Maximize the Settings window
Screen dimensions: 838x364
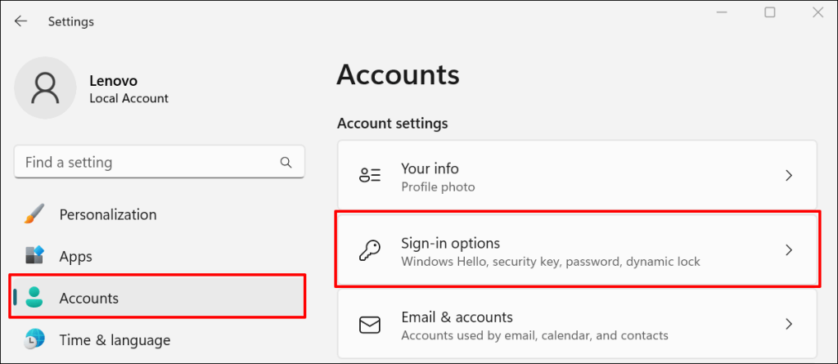(770, 12)
